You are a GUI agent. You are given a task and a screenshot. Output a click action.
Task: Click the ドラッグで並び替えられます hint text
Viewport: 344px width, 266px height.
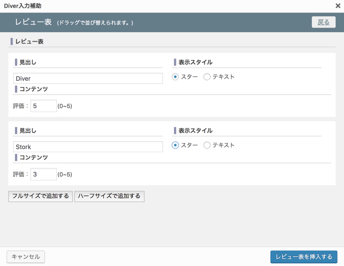click(95, 23)
